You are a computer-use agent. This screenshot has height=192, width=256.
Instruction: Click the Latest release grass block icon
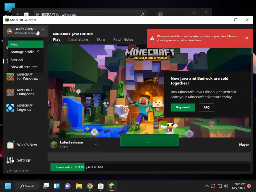(x=54, y=145)
